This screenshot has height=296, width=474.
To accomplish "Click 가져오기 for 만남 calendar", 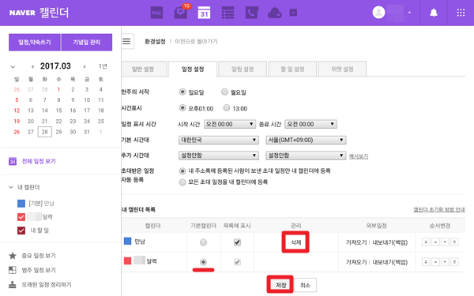I will [356, 242].
